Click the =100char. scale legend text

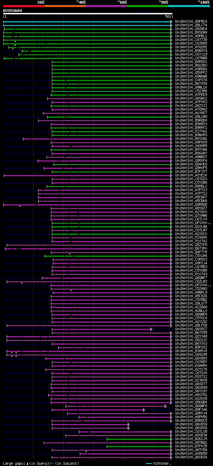coord(162,463)
